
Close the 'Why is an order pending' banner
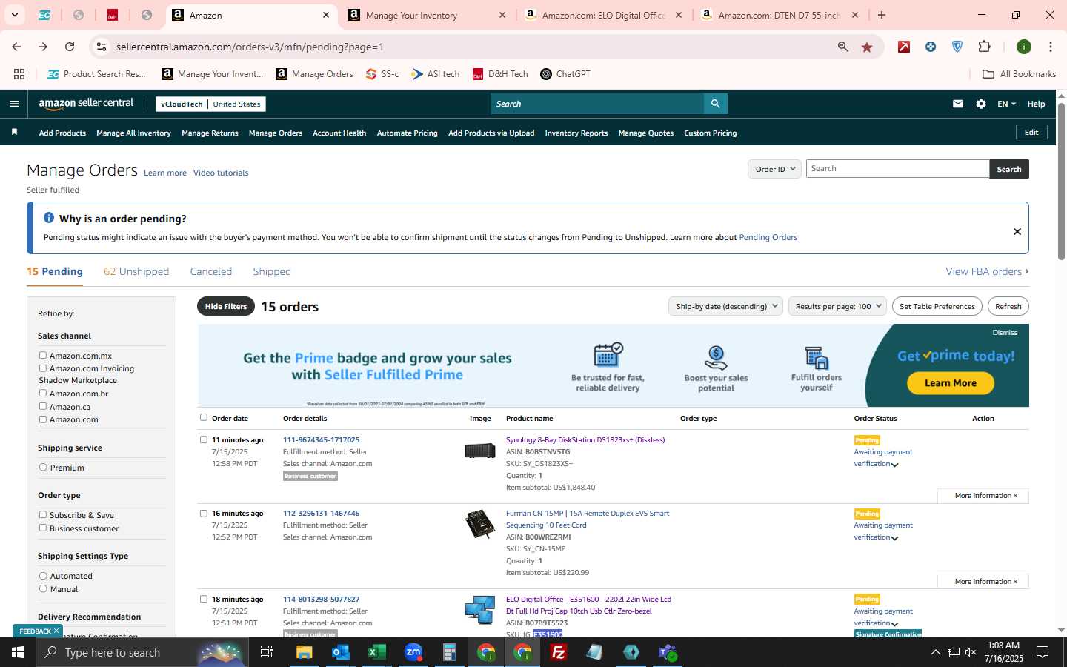coord(1017,231)
